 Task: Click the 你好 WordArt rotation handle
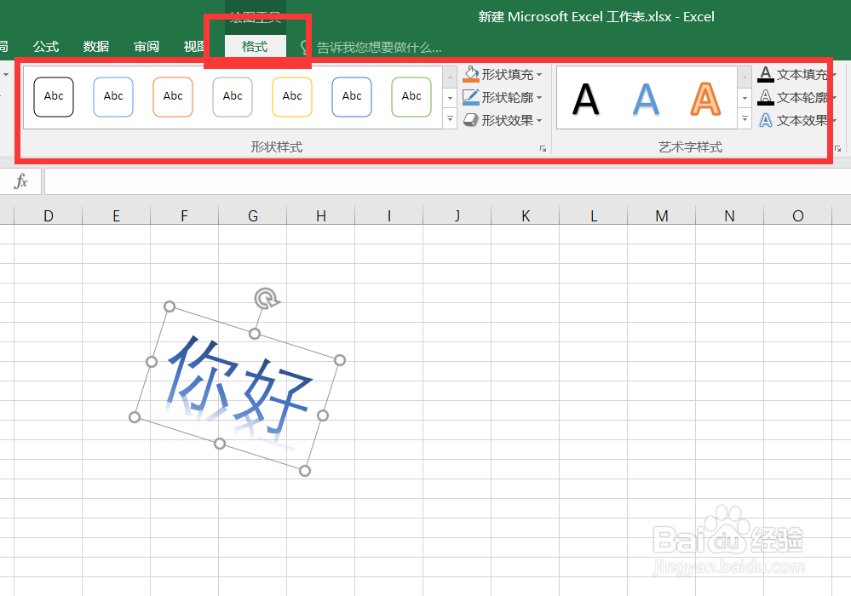(265, 300)
